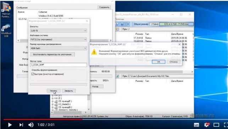Expand the H3_blade(G:) drive tree node
Screen dimensions: 228x129
tap(52, 104)
